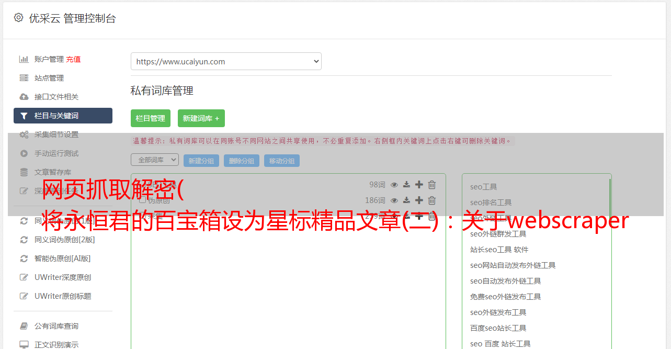
Task: Select keyword 站长seo工具 软件
Action: coord(499,250)
